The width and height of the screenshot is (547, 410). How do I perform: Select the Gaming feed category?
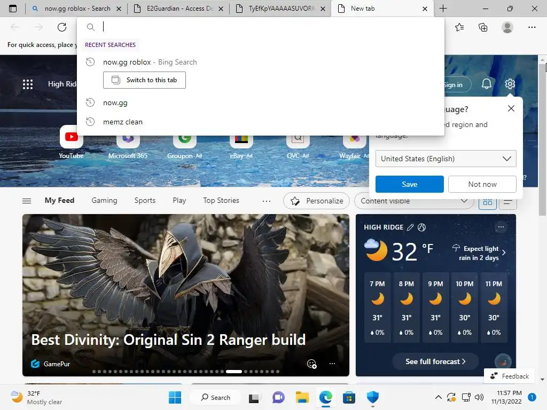tap(104, 201)
